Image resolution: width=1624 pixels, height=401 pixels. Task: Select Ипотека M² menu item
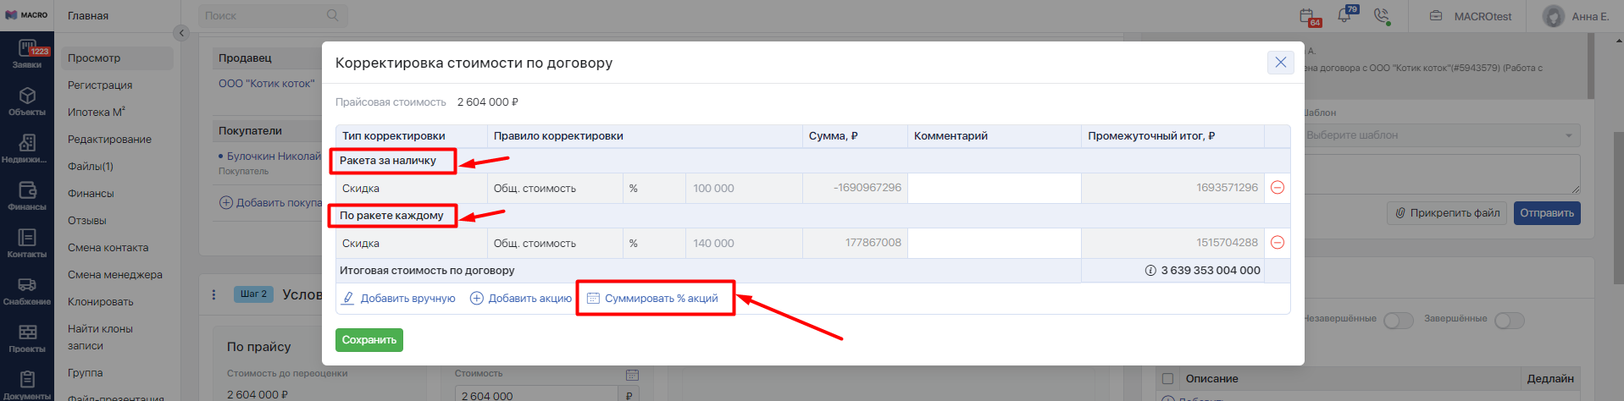[97, 113]
